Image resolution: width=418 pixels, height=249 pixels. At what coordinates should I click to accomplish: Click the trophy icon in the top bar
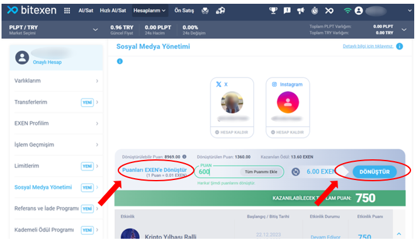(273, 11)
